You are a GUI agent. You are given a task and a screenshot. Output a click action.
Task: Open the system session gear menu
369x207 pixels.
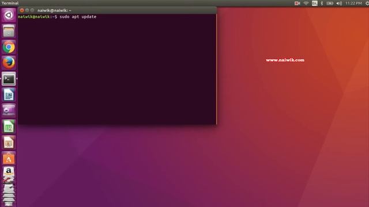coord(367,3)
